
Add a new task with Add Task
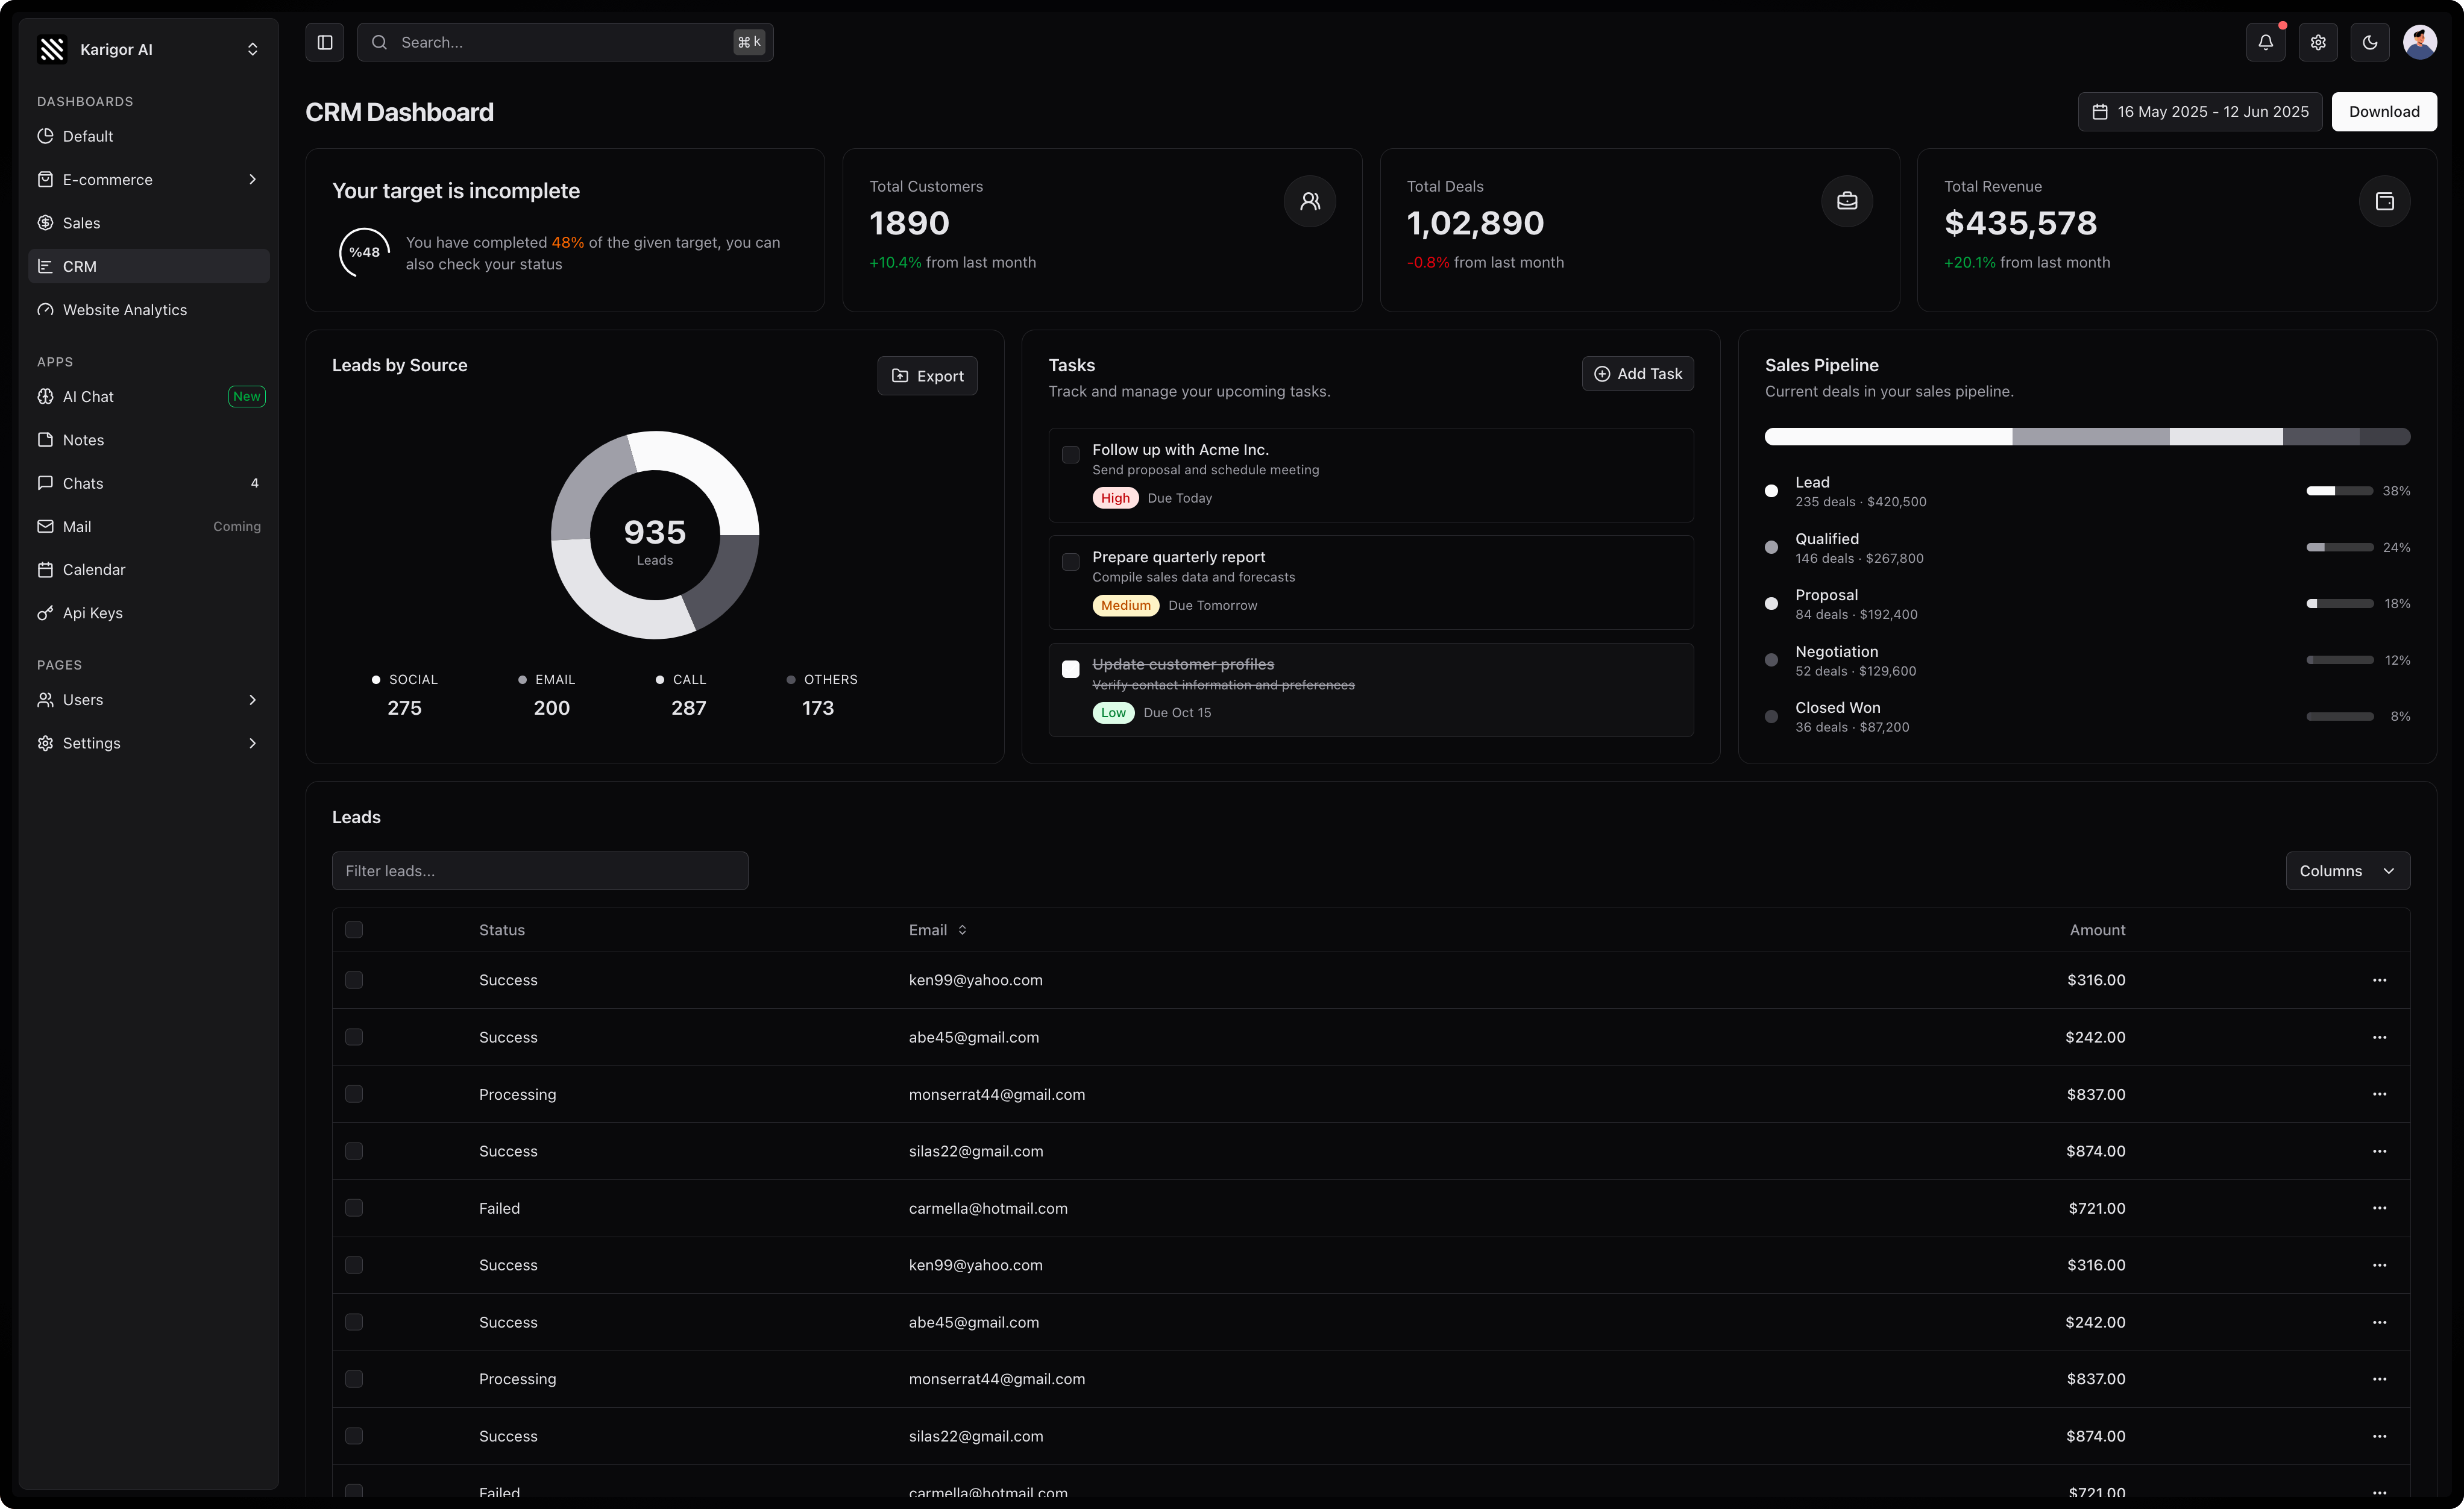click(1637, 373)
